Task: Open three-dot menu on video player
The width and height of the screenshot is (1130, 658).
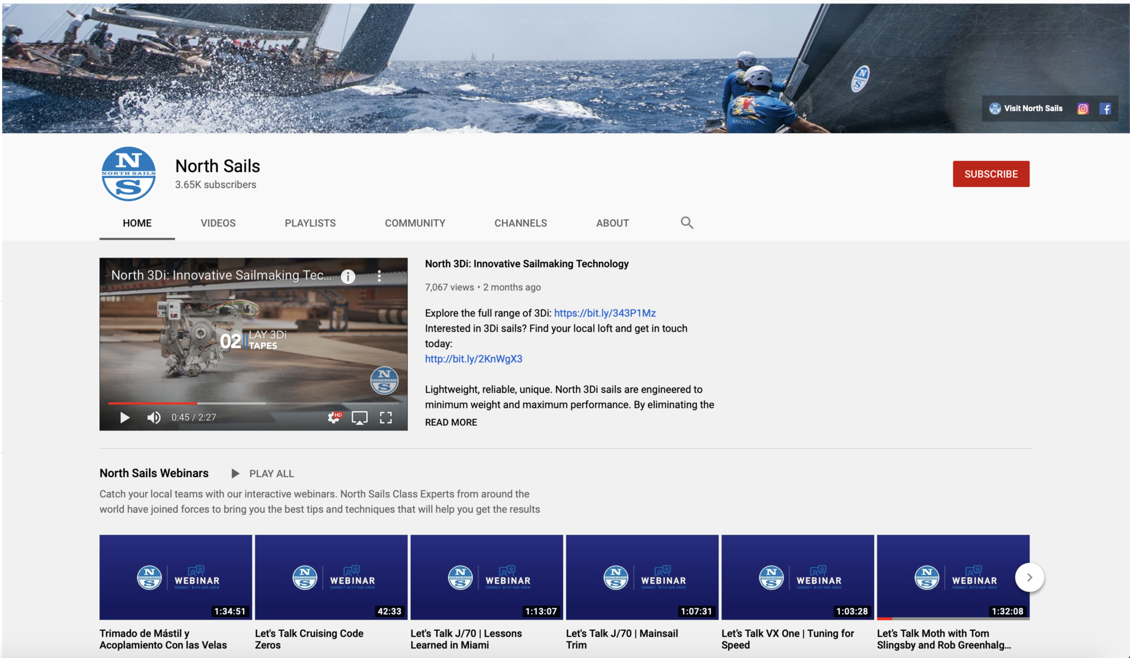Action: 379,276
